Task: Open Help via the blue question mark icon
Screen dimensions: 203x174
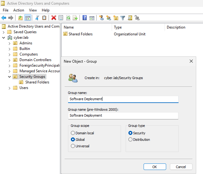Action: (84, 18)
